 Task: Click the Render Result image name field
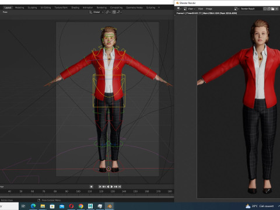pos(251,9)
